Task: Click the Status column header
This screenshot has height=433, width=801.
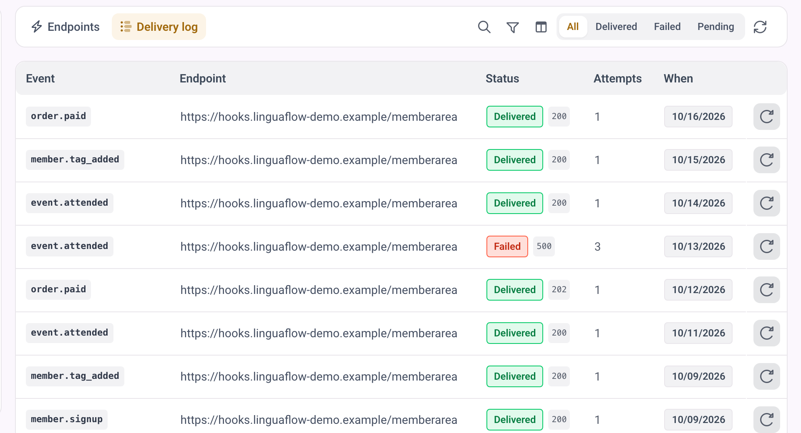Action: tap(502, 79)
